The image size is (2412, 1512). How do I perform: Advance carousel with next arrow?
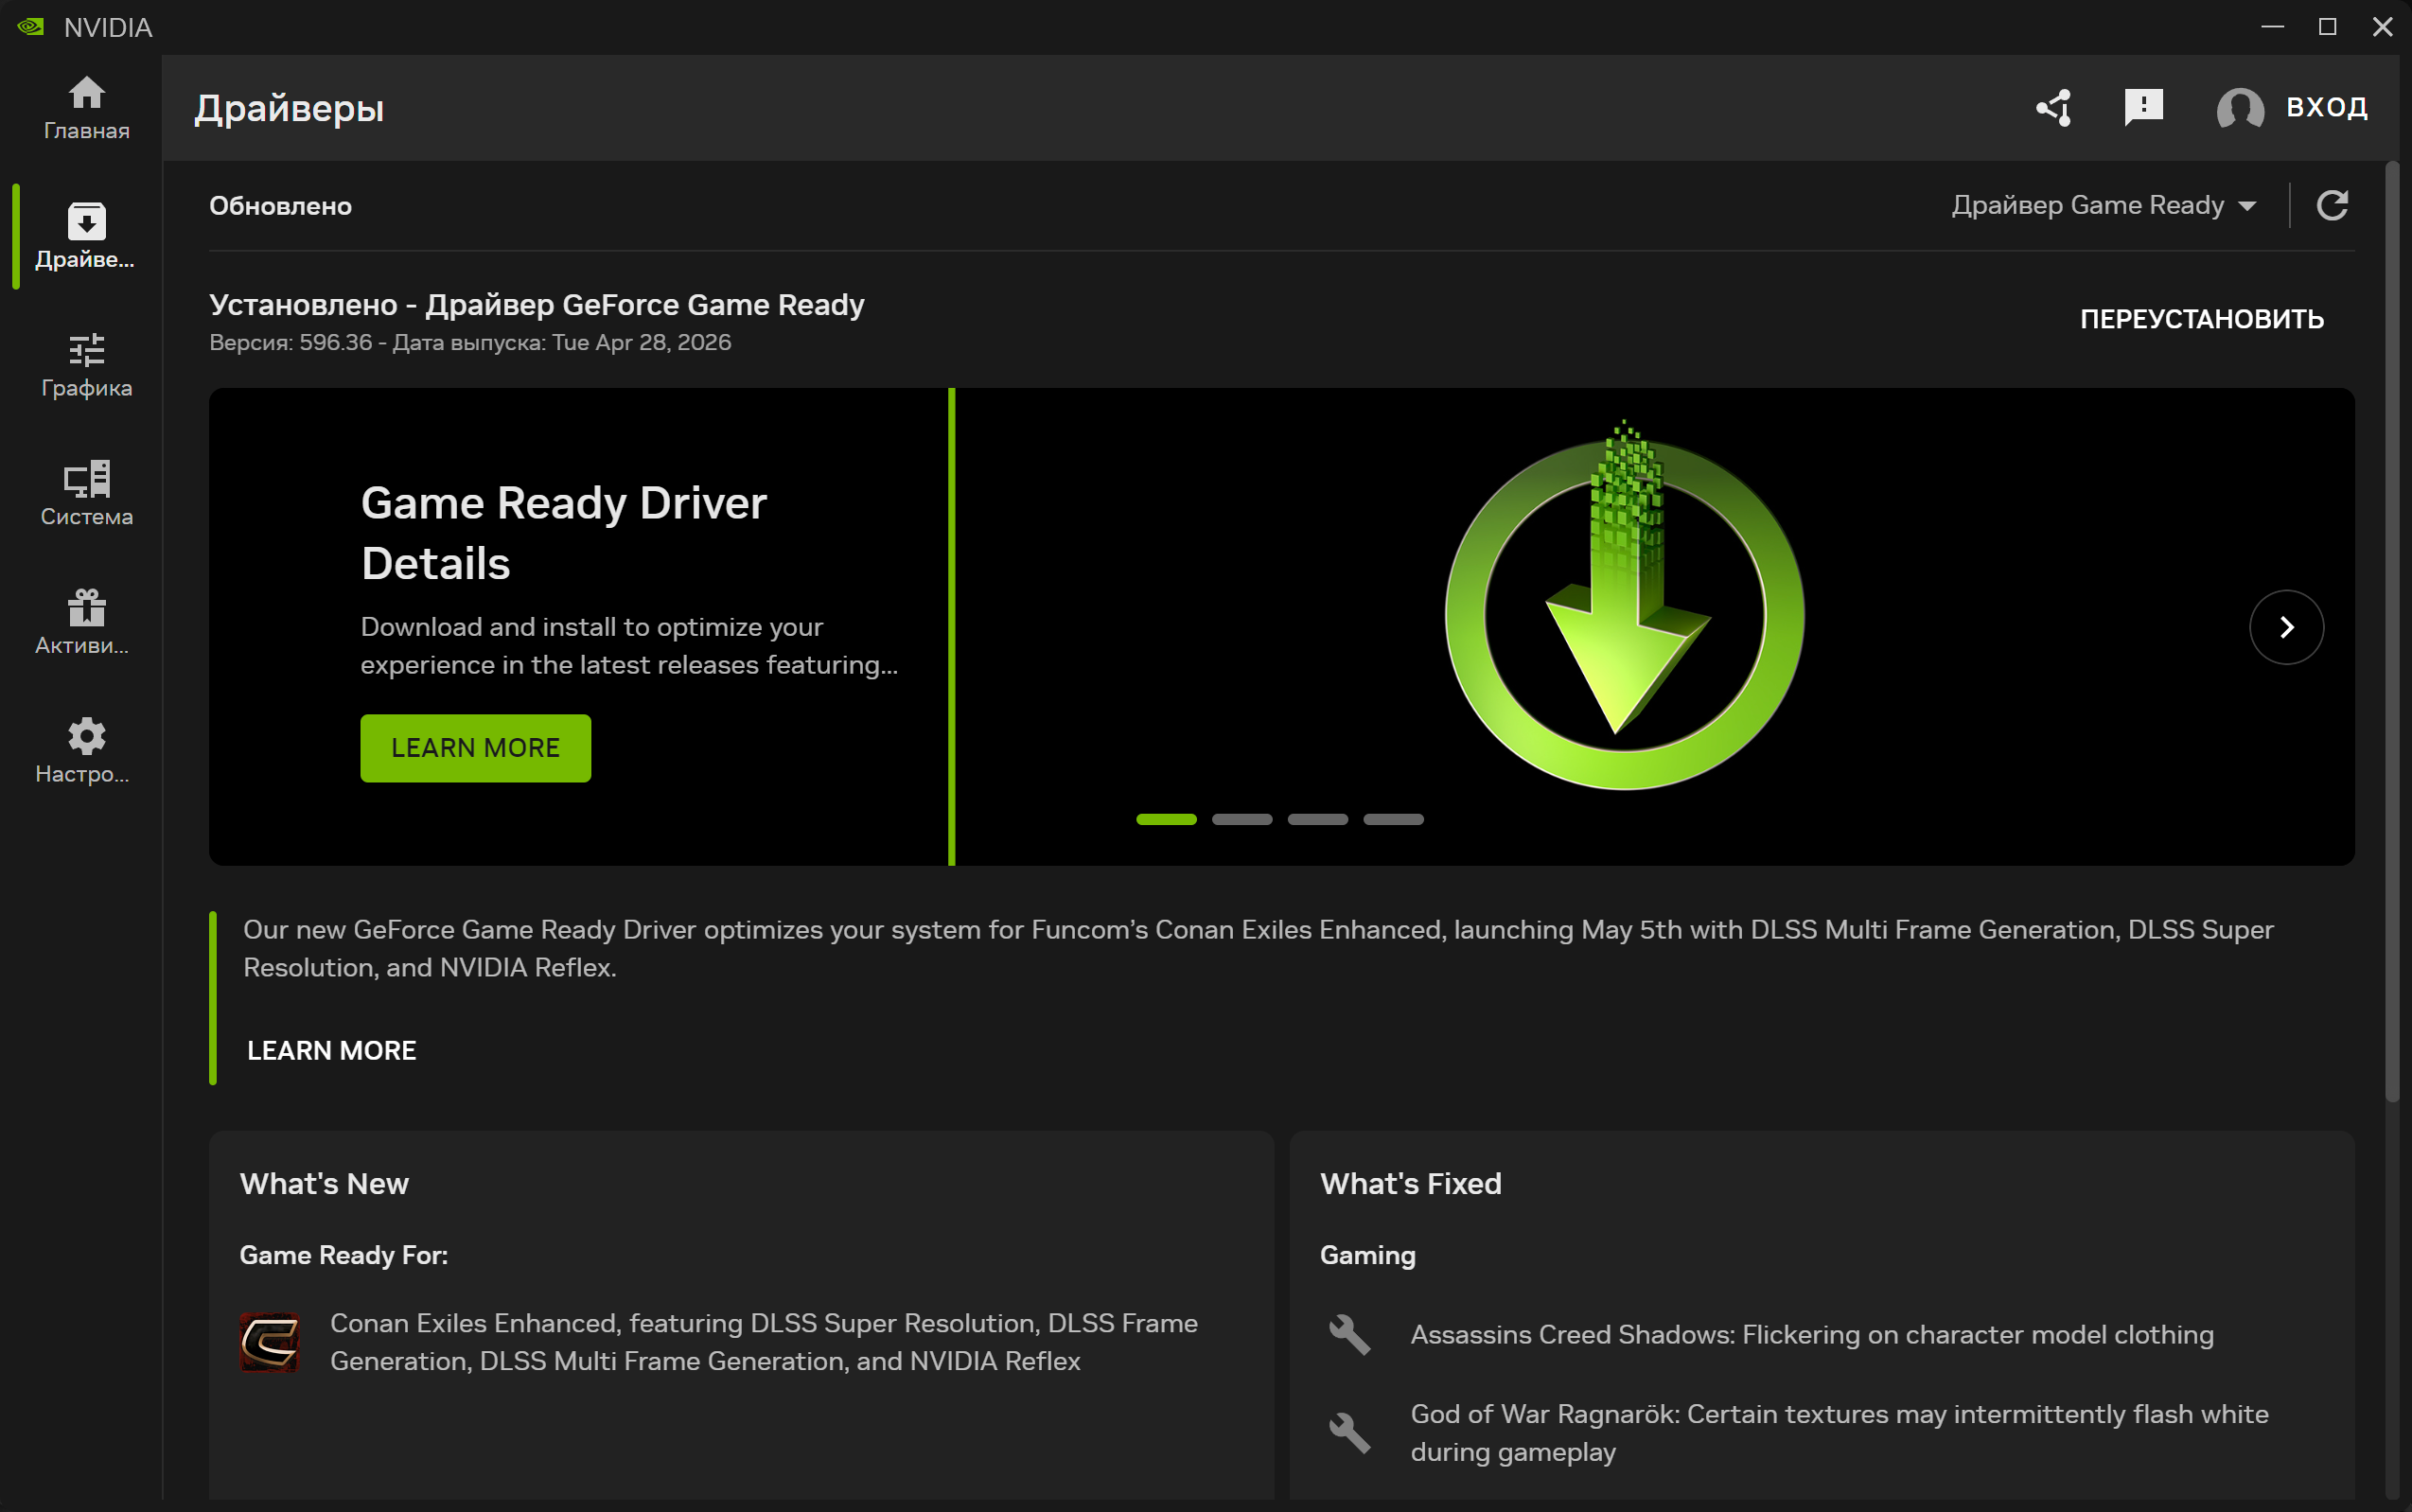(2285, 627)
